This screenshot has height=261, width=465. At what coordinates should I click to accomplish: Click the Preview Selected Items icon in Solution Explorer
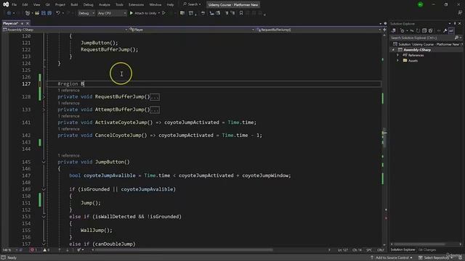(x=451, y=30)
